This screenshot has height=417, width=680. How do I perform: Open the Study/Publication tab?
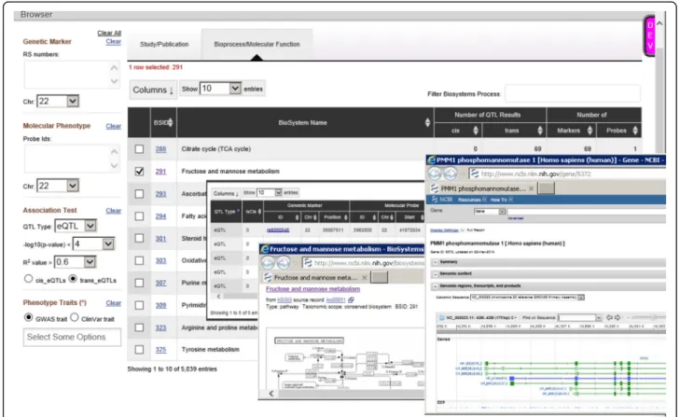pos(164,44)
